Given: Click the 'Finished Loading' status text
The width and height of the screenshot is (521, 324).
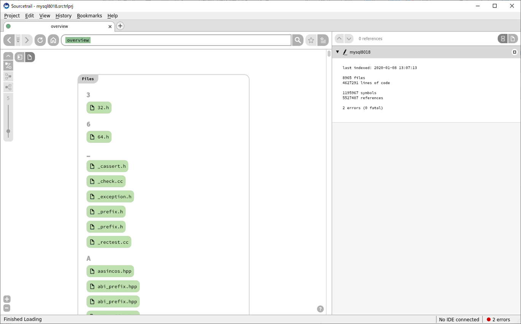Looking at the screenshot, I should (23, 319).
